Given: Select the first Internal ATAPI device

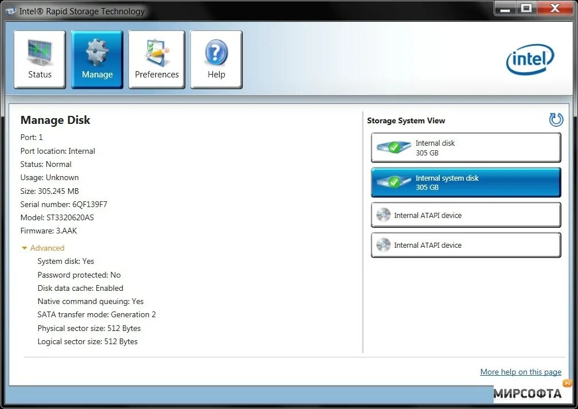Looking at the screenshot, I should (466, 215).
